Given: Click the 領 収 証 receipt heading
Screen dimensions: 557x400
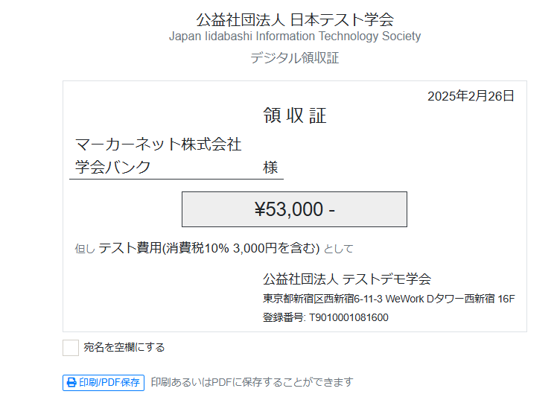Looking at the screenshot, I should click(294, 115).
